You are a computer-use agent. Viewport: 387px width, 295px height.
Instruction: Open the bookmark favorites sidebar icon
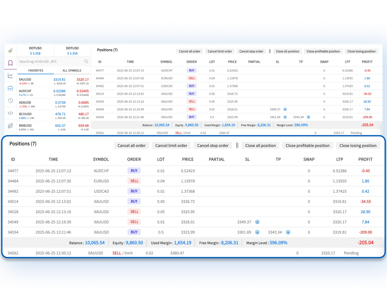(10, 63)
